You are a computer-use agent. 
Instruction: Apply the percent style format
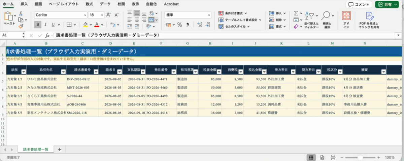(x=180, y=24)
